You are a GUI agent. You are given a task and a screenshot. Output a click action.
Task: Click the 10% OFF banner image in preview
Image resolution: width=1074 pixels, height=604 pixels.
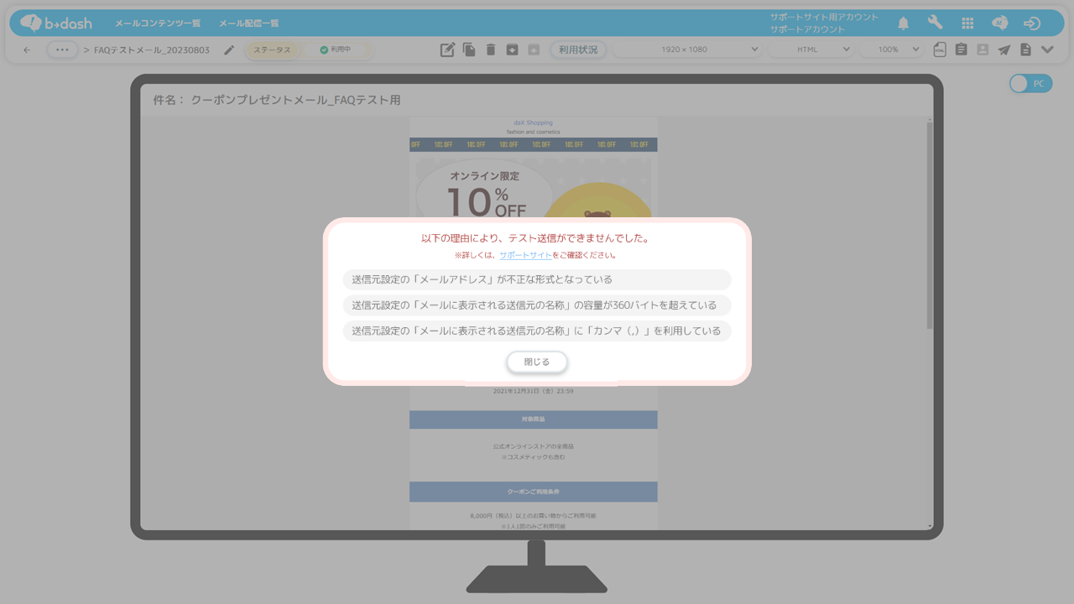[x=534, y=186]
